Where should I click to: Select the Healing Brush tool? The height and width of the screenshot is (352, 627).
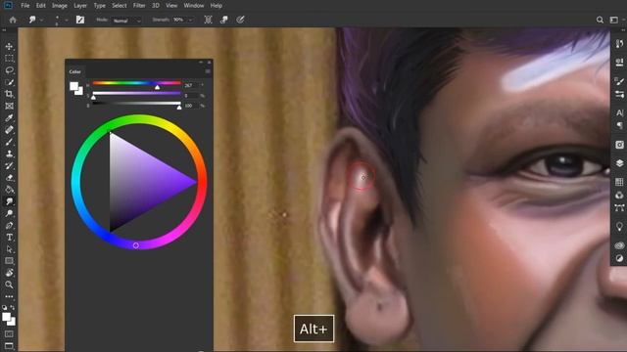[9, 130]
